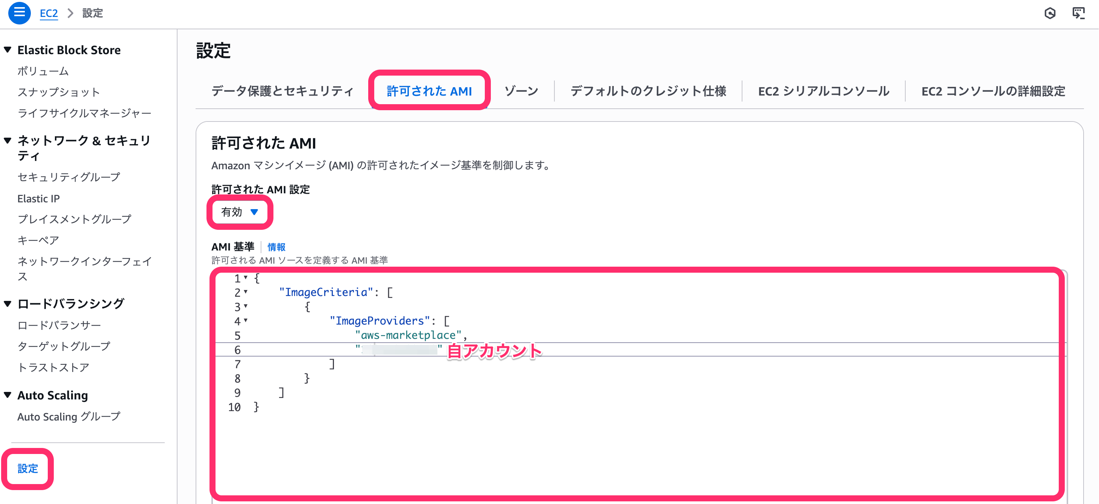This screenshot has width=1099, height=504.
Task: Switch to the ゾーン tab
Action: point(521,91)
